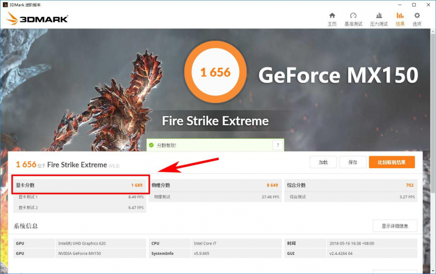436x274 pixels.
Task: Click the orange 1 656 score circle
Action: click(216, 72)
